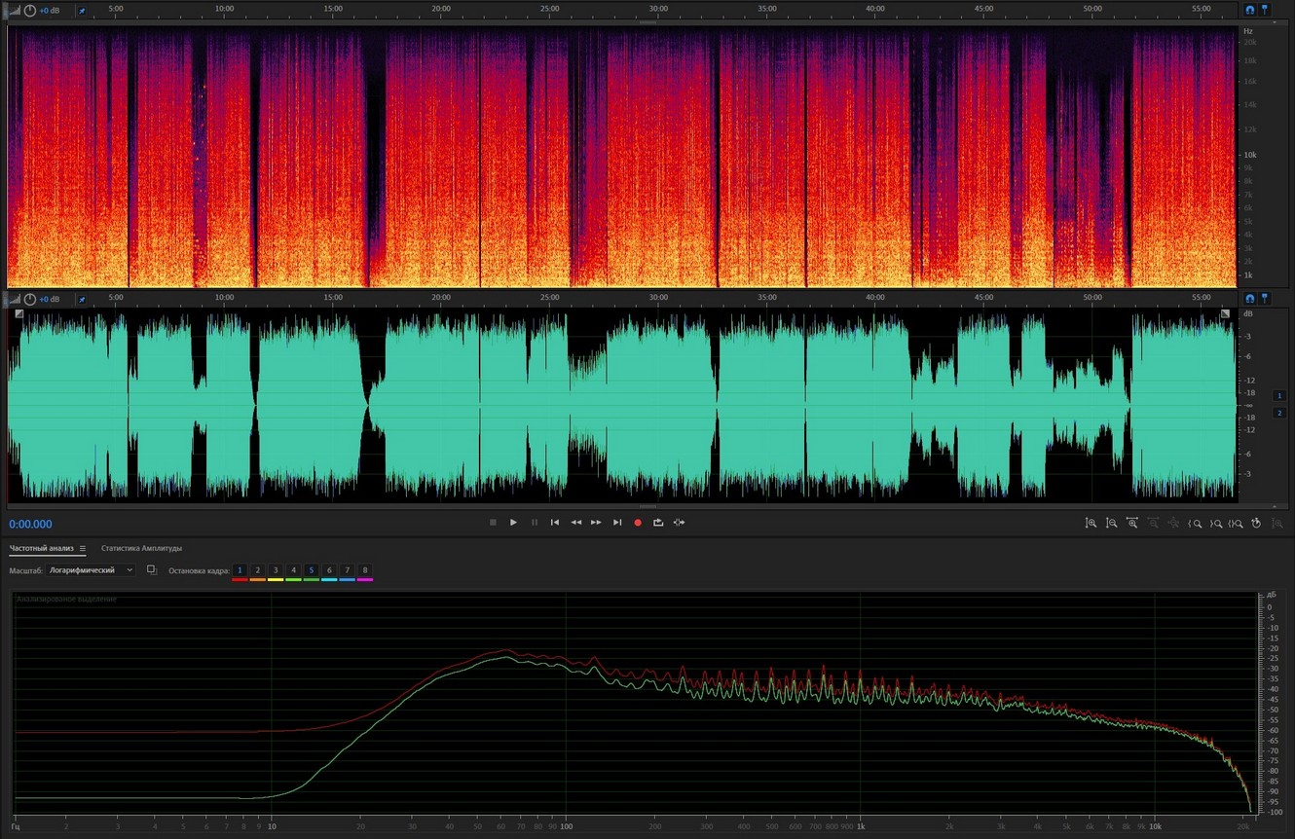Viewport: 1295px width, 839px height.
Task: Toggle channel 1 enable button
Action: pos(1280,396)
